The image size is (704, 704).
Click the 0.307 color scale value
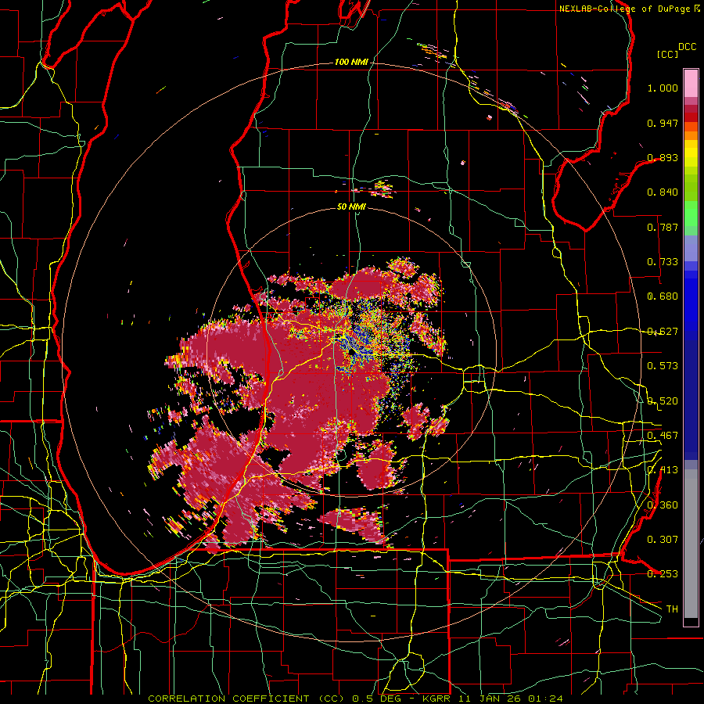[663, 540]
